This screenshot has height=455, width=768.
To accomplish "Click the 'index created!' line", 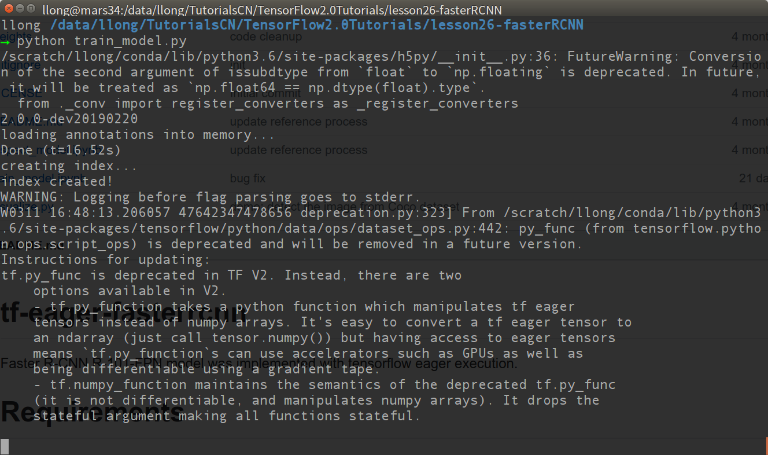I will point(57,182).
